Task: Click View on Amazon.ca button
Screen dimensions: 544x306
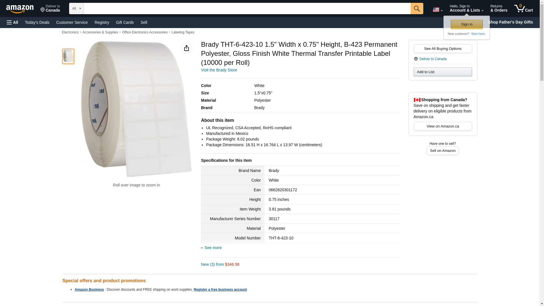Action: 443,126
